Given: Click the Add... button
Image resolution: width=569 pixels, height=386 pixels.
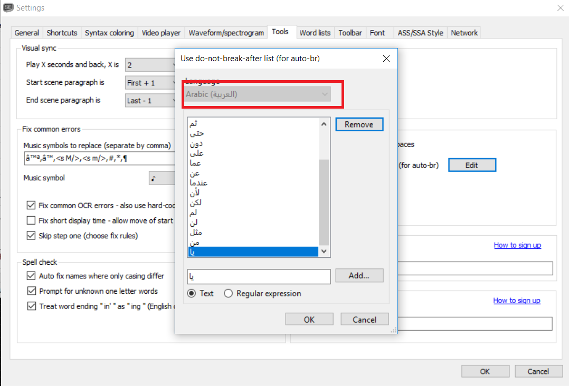Looking at the screenshot, I should click(359, 275).
